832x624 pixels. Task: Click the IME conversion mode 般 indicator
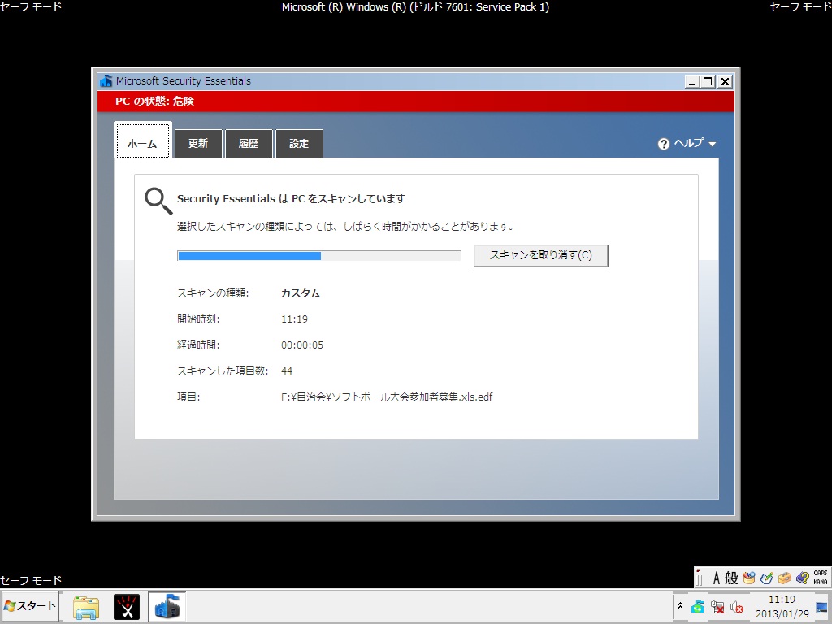731,578
